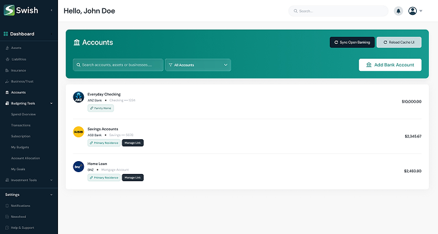Open the All Accounts filter dropdown
The image size is (438, 234).
point(198,65)
